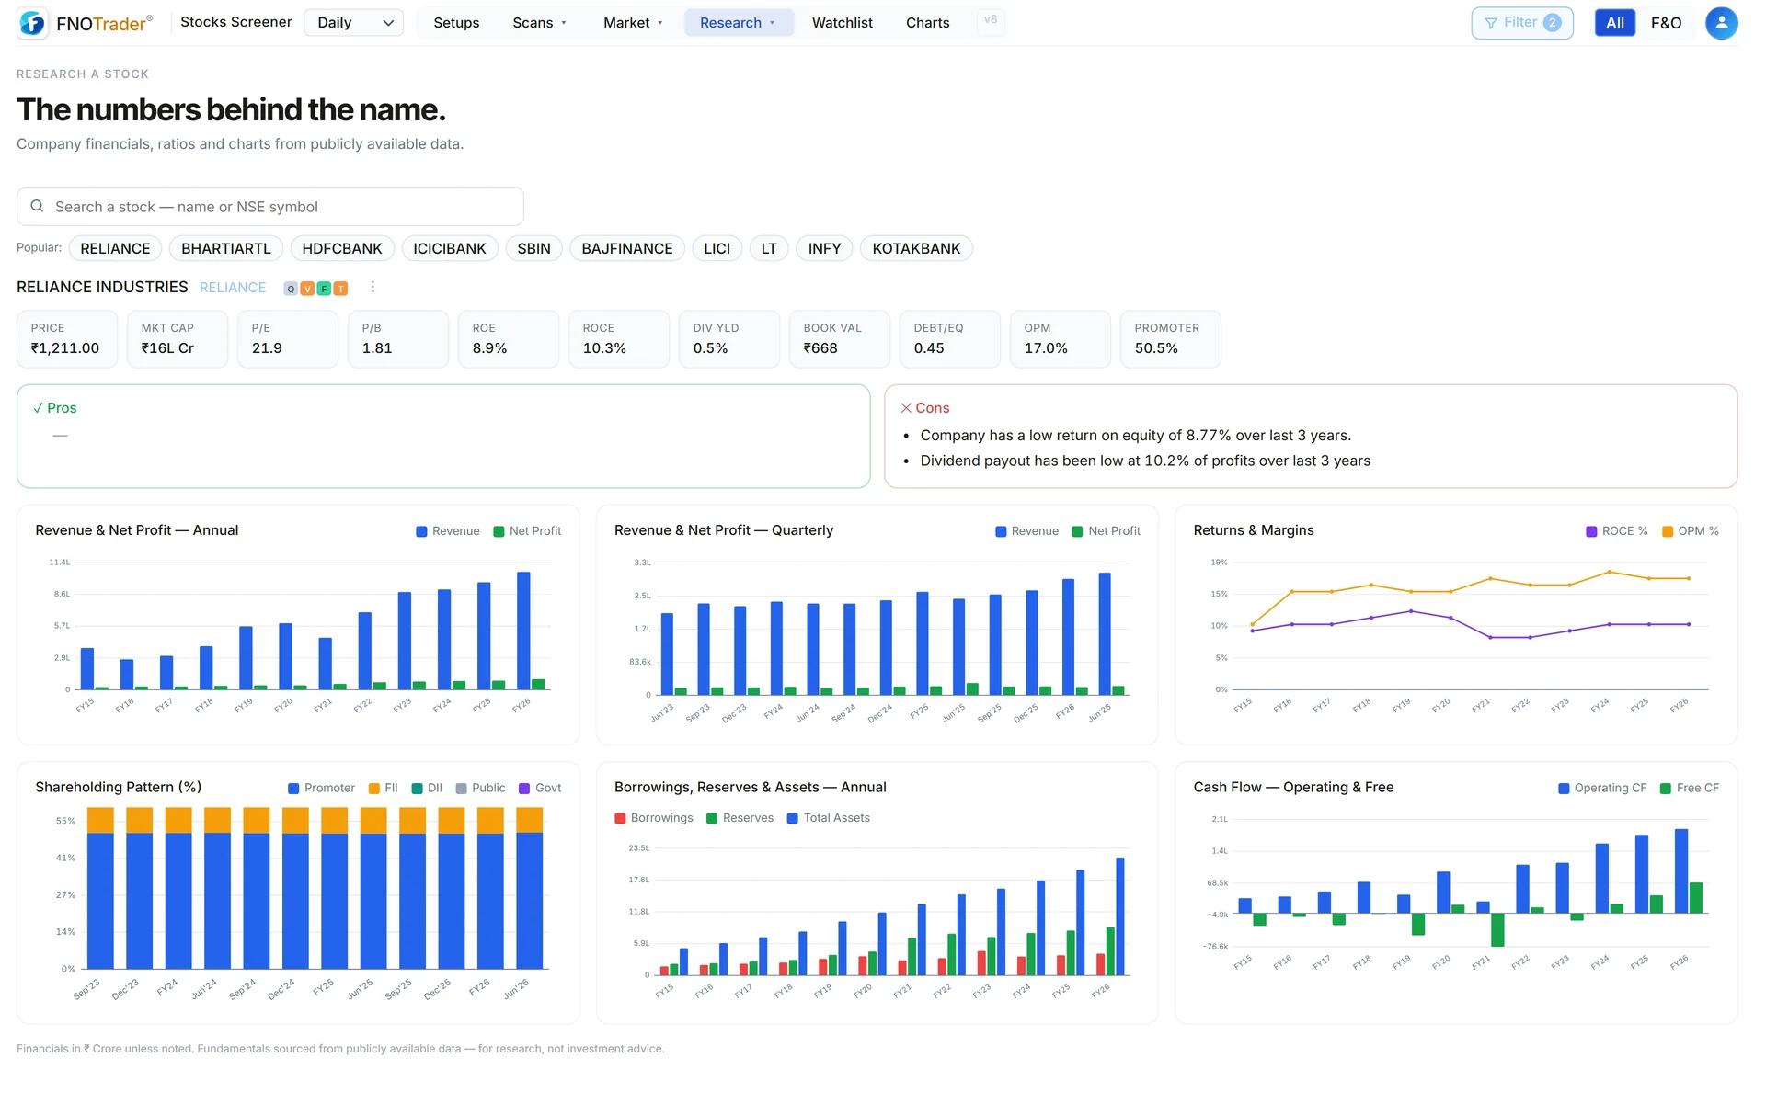The height and width of the screenshot is (1103, 1766).
Task: Toggle Net Profit legend in Quarterly chart
Action: tap(1106, 531)
